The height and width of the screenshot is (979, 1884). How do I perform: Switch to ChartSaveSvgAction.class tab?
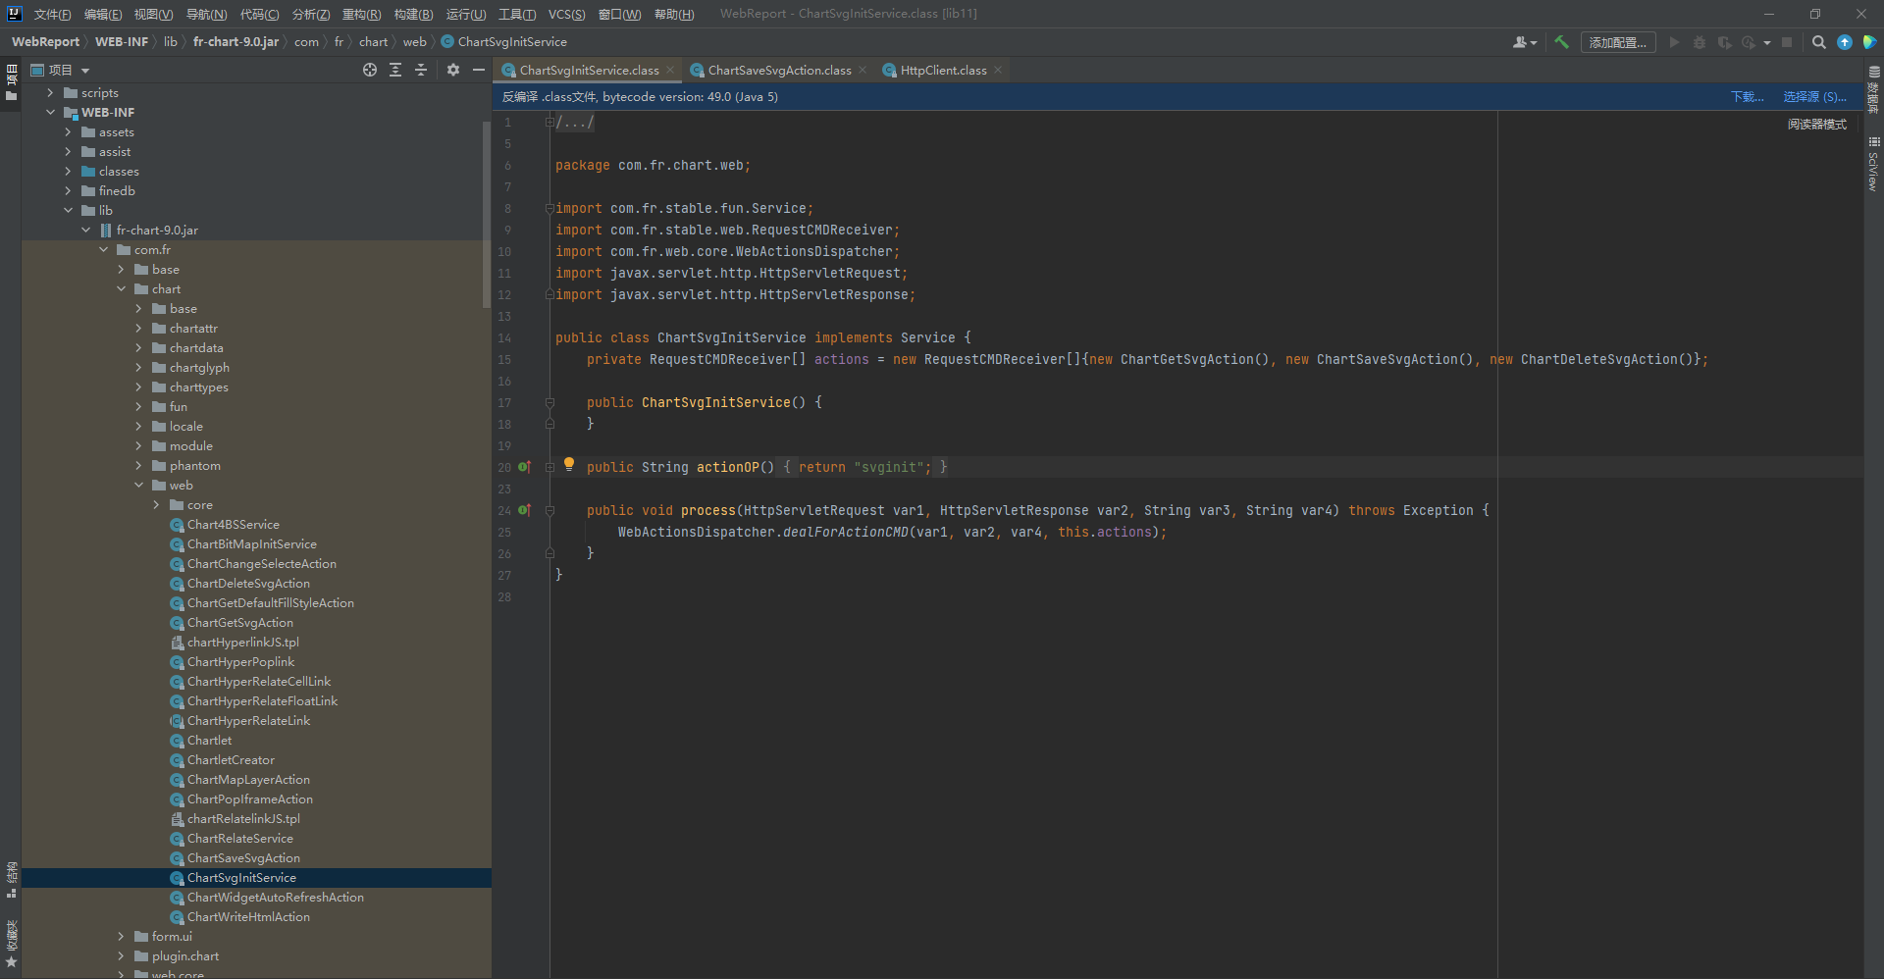tap(779, 70)
